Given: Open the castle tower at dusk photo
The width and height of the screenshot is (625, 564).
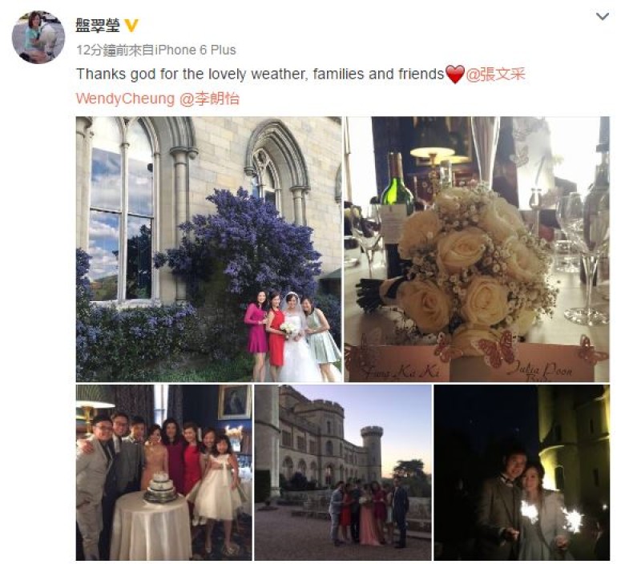Looking at the screenshot, I should (343, 473).
